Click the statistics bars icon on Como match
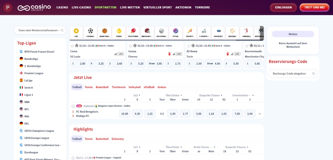The image size is (333, 160). (x=116, y=54)
